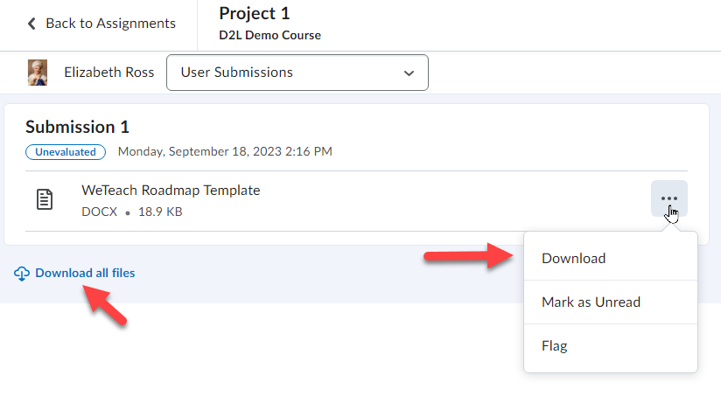
Task: Click the back chevron arrow icon
Action: [x=32, y=24]
